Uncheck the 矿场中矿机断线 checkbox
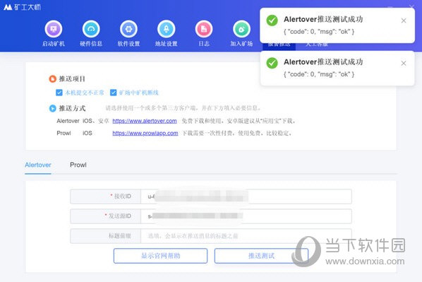The height and width of the screenshot is (282, 422). tap(114, 93)
